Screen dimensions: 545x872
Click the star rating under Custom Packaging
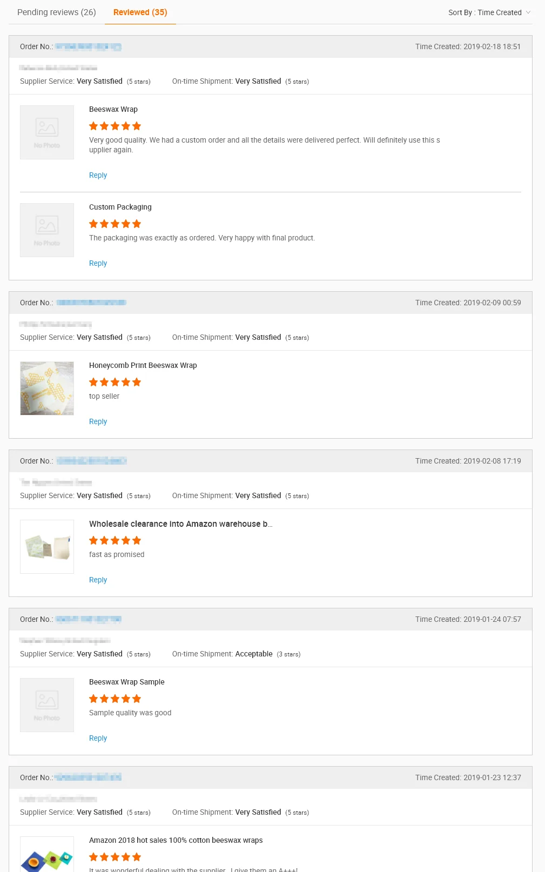[x=115, y=224]
